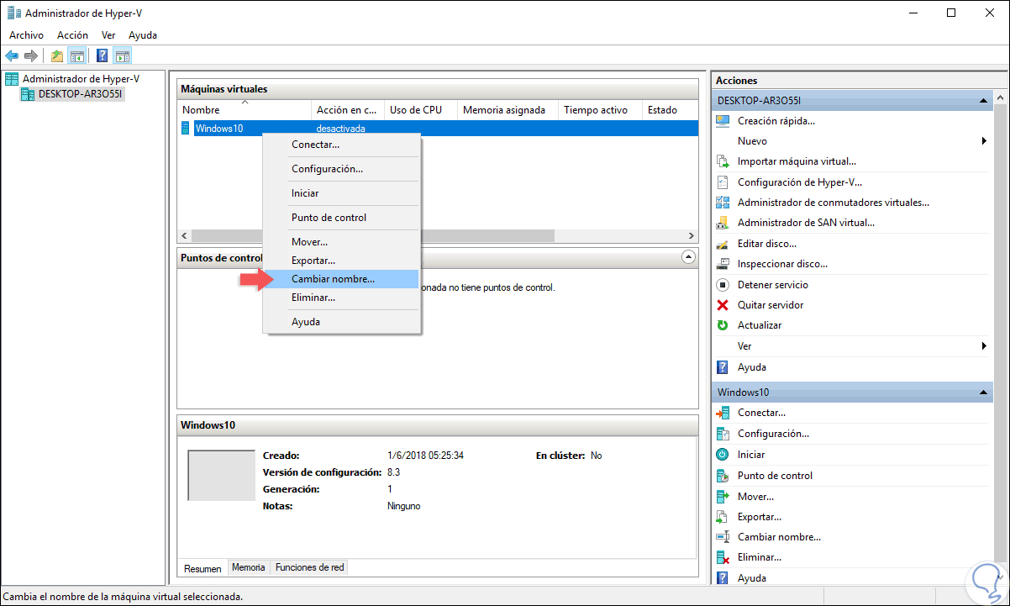Image resolution: width=1010 pixels, height=606 pixels.
Task: Sort by the Memoria asignada column
Action: click(x=508, y=110)
